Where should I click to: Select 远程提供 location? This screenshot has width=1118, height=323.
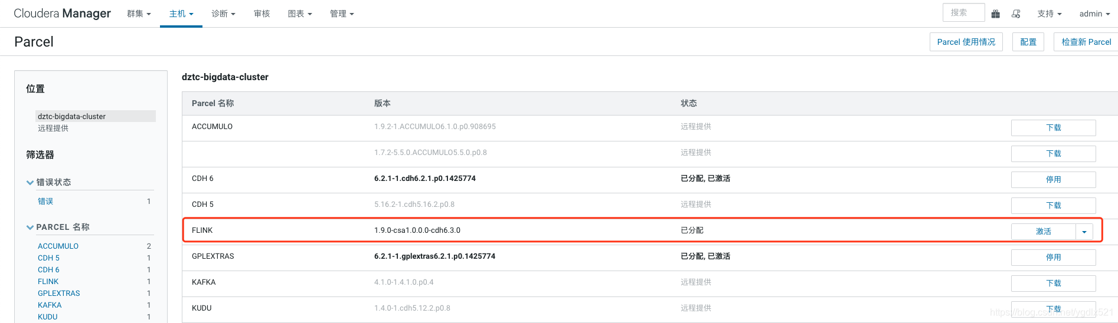click(53, 128)
